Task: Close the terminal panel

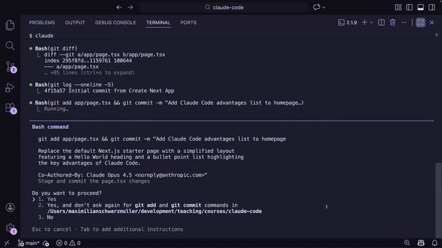Action: click(x=432, y=23)
